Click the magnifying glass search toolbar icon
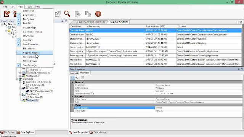This screenshot has width=244, height=137. [x=67, y=14]
